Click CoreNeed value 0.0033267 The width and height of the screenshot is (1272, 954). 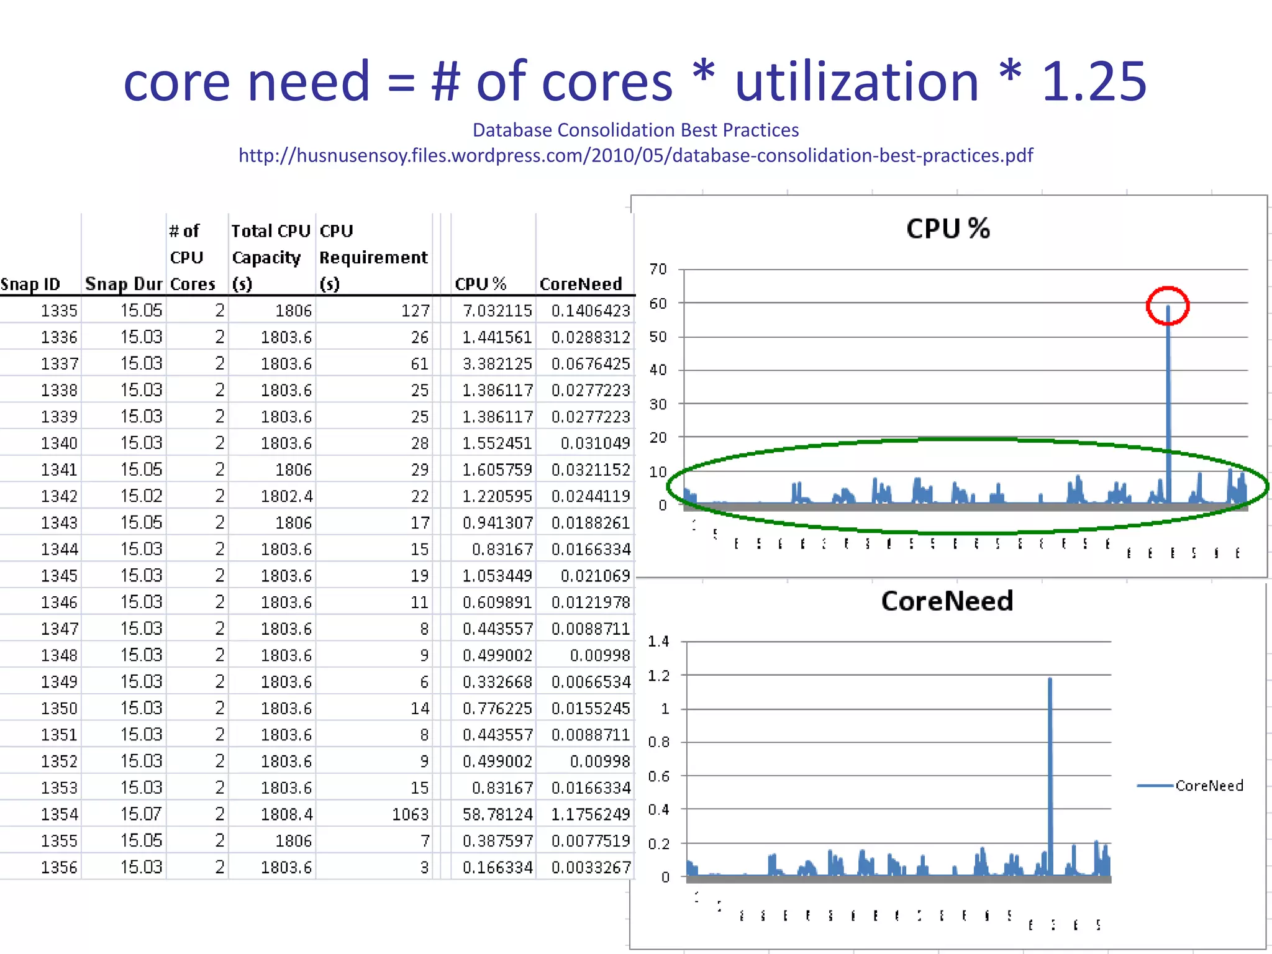[x=591, y=867]
